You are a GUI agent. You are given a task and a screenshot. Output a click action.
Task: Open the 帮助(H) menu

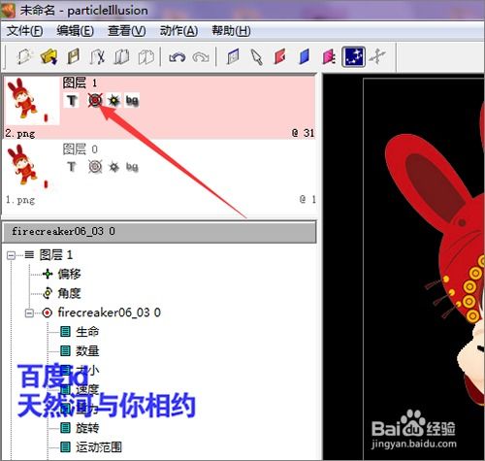[x=231, y=31]
